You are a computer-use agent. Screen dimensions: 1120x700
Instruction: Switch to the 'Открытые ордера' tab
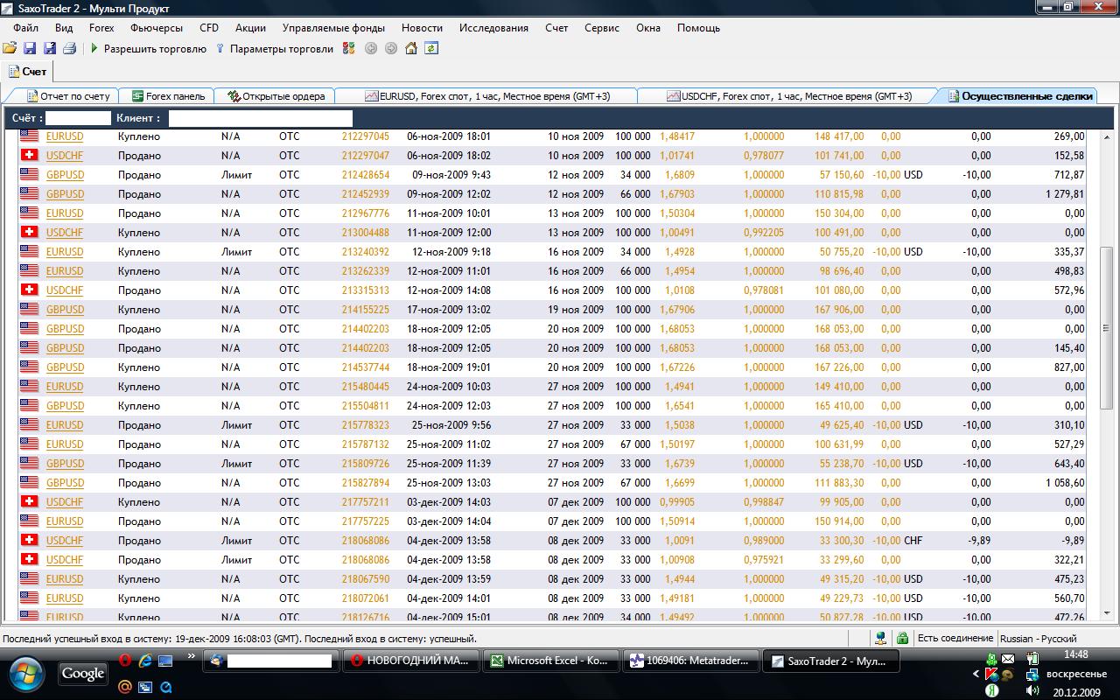coord(276,96)
